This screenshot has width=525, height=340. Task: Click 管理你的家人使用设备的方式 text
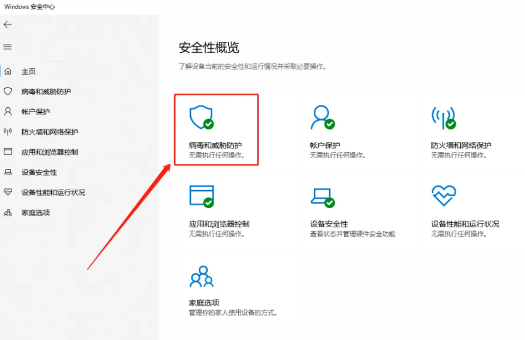pos(233,313)
